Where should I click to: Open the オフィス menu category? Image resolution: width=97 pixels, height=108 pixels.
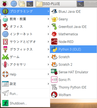tap(26, 27)
